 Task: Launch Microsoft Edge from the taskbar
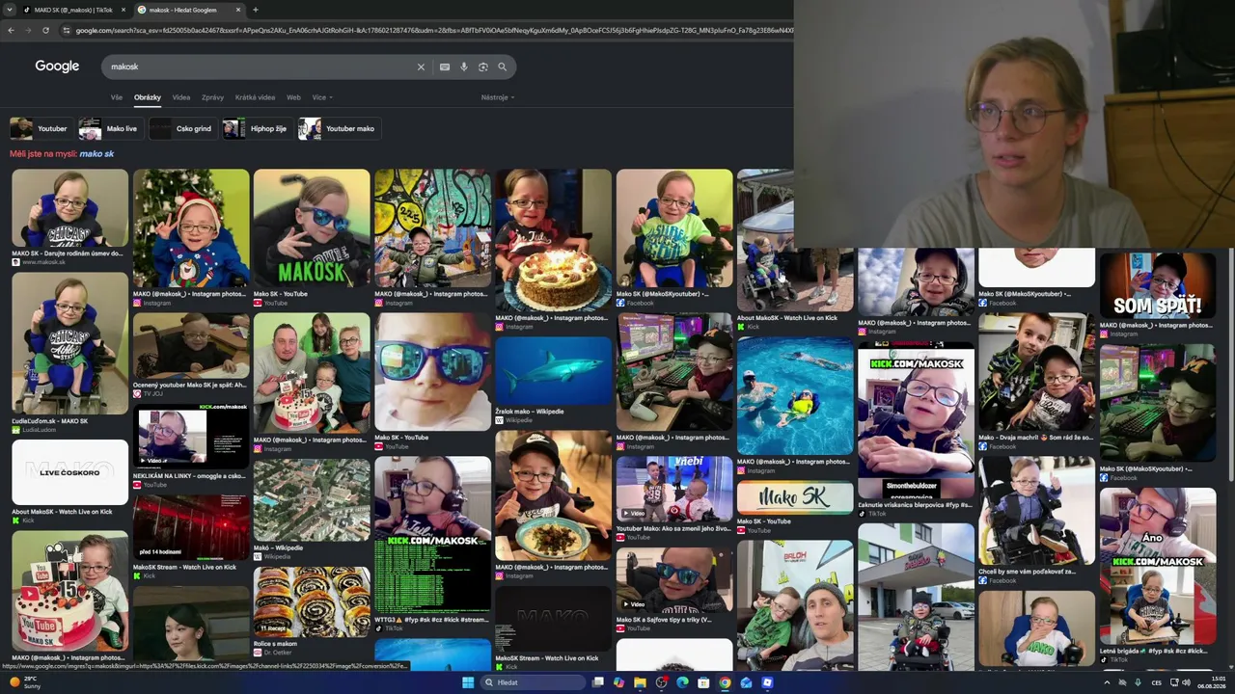coord(682,682)
